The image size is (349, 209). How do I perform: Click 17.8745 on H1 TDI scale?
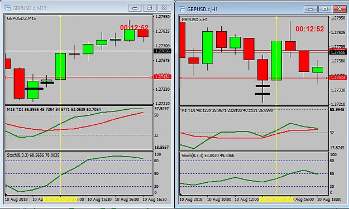(337, 148)
